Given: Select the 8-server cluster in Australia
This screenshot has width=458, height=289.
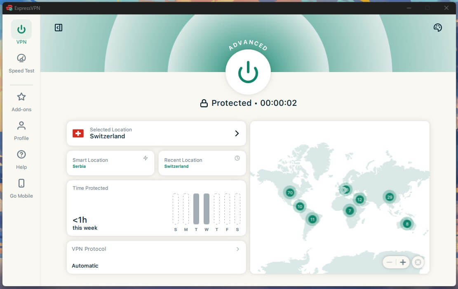Looking at the screenshot, I should [407, 224].
